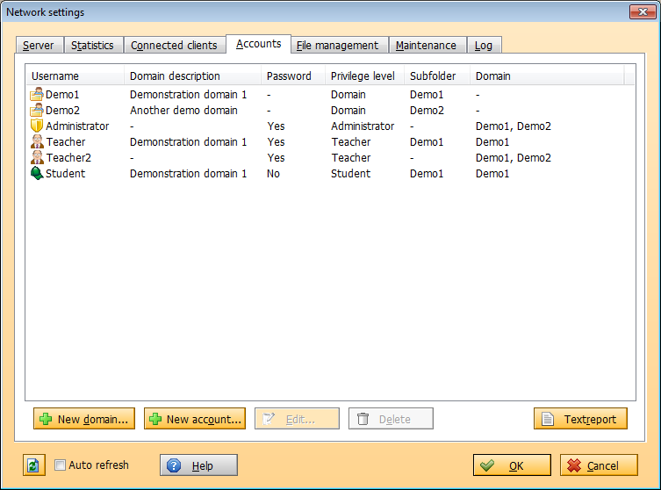Go to the Connected clients tab
Image resolution: width=661 pixels, height=490 pixels.
coord(174,46)
